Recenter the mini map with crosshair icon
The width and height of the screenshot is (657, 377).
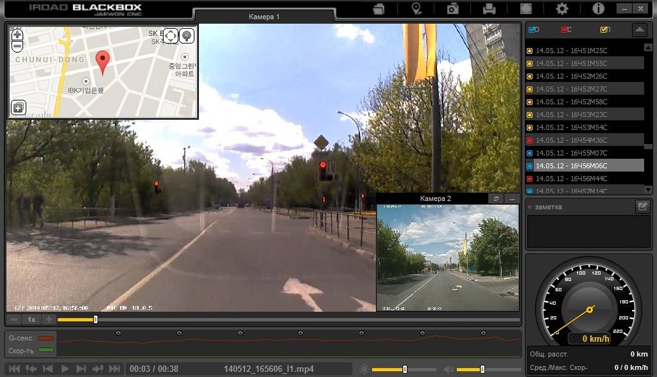(x=171, y=36)
